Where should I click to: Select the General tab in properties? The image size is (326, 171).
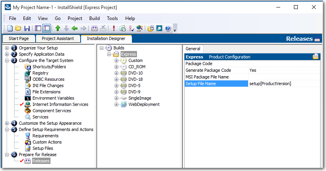coord(193,49)
